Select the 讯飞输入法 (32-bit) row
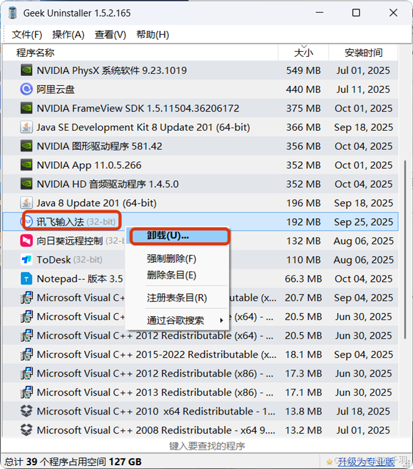Viewport: 413px width, 469px height. click(200, 222)
